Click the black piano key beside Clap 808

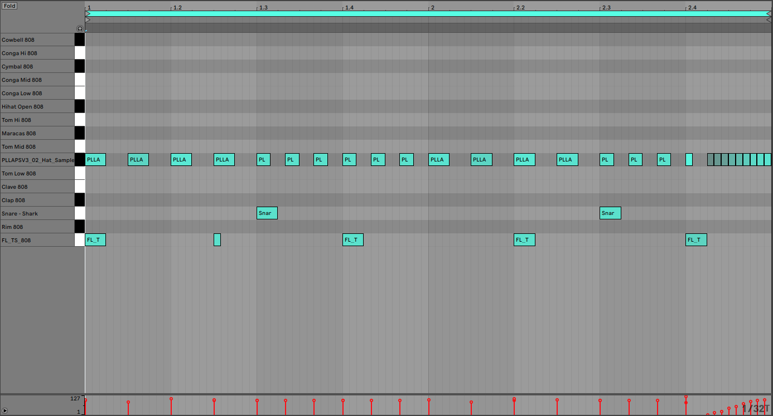click(x=80, y=200)
